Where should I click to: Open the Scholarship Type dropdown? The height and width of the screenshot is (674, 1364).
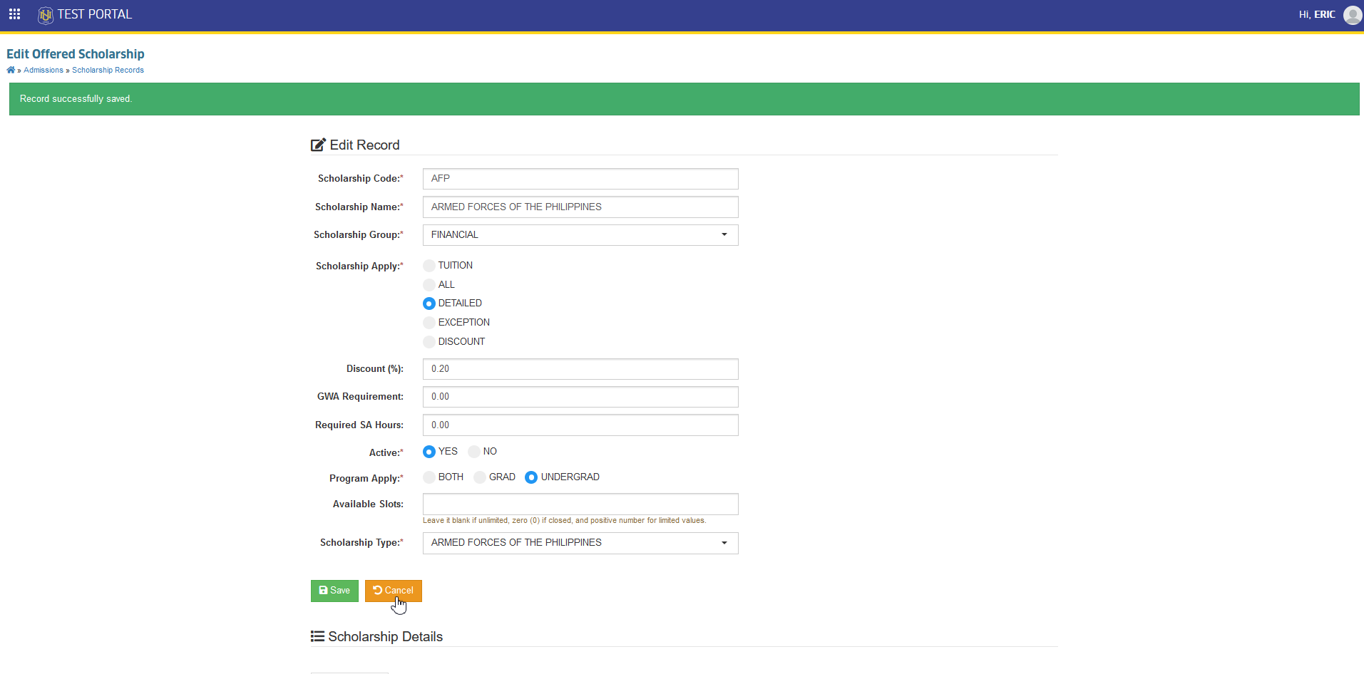point(580,543)
